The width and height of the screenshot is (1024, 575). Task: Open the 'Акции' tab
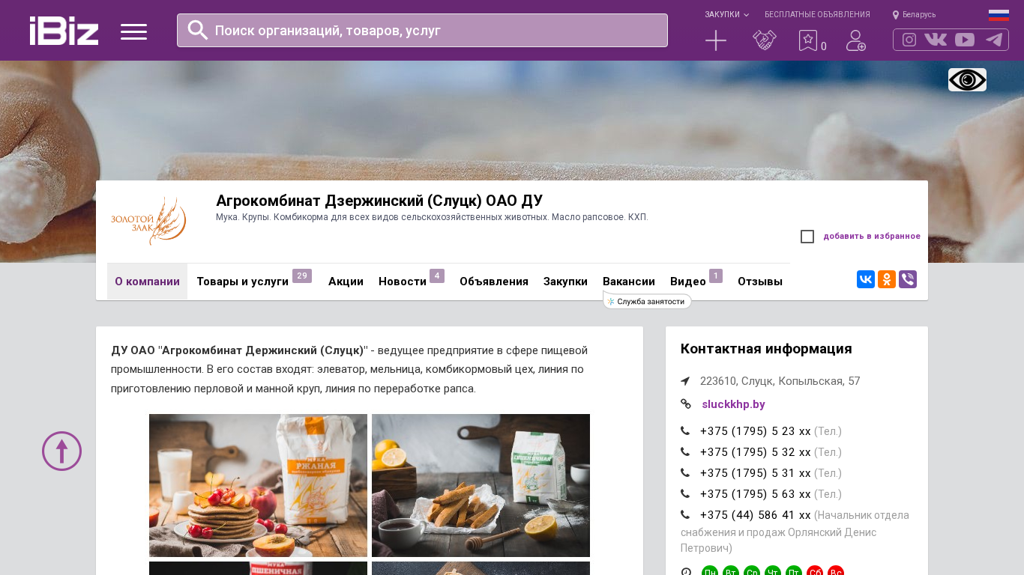(x=346, y=282)
